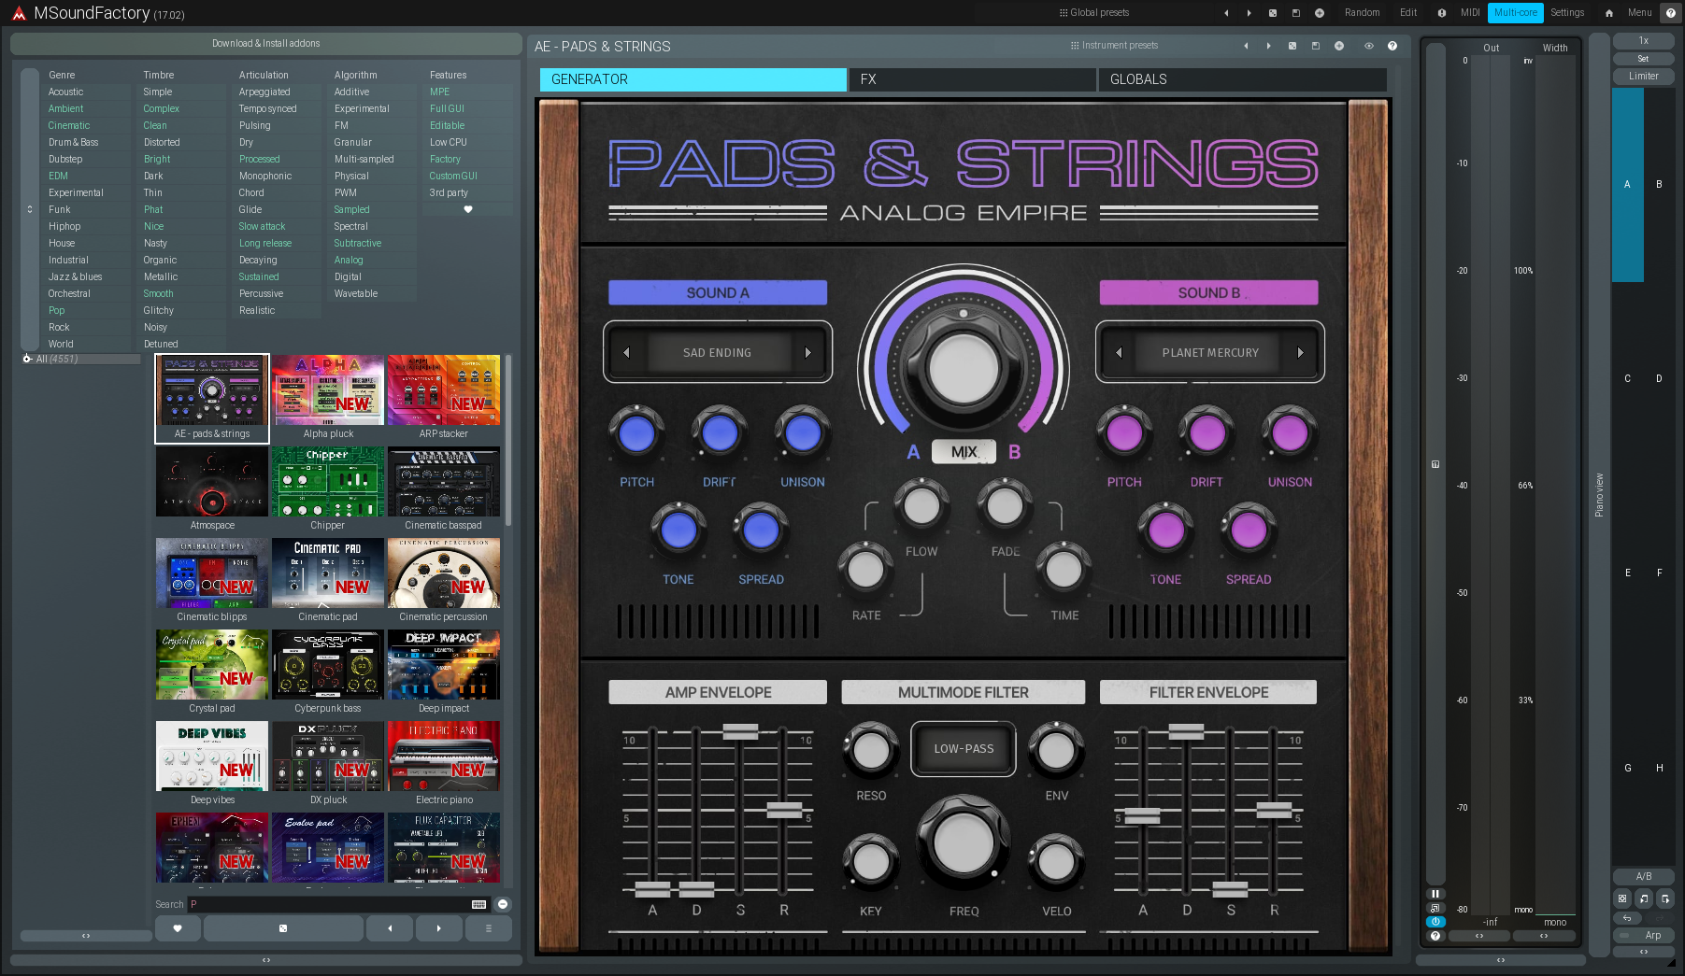1685x976 pixels.
Task: Save the current instrument preset via floppy icon
Action: click(1316, 46)
